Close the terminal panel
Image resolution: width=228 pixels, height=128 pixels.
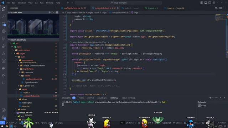(224, 98)
